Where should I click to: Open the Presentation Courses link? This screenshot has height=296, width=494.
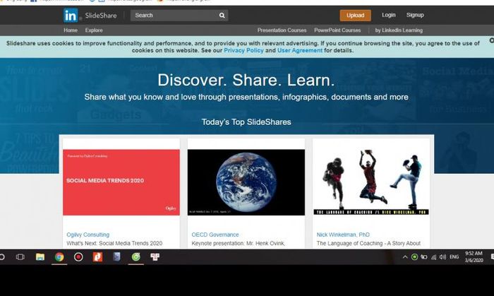pyautogui.click(x=282, y=30)
